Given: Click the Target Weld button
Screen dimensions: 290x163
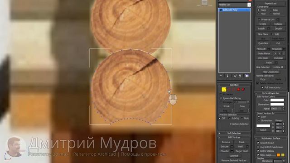Looking at the screenshot, I should 242,151.
